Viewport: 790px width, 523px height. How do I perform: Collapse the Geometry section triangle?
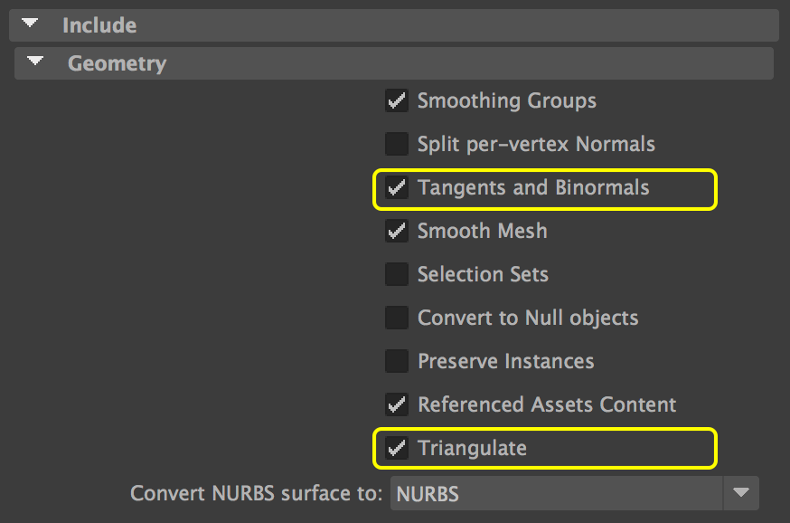click(35, 62)
